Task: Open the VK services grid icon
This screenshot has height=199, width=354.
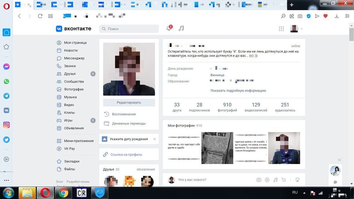Action: [281, 29]
